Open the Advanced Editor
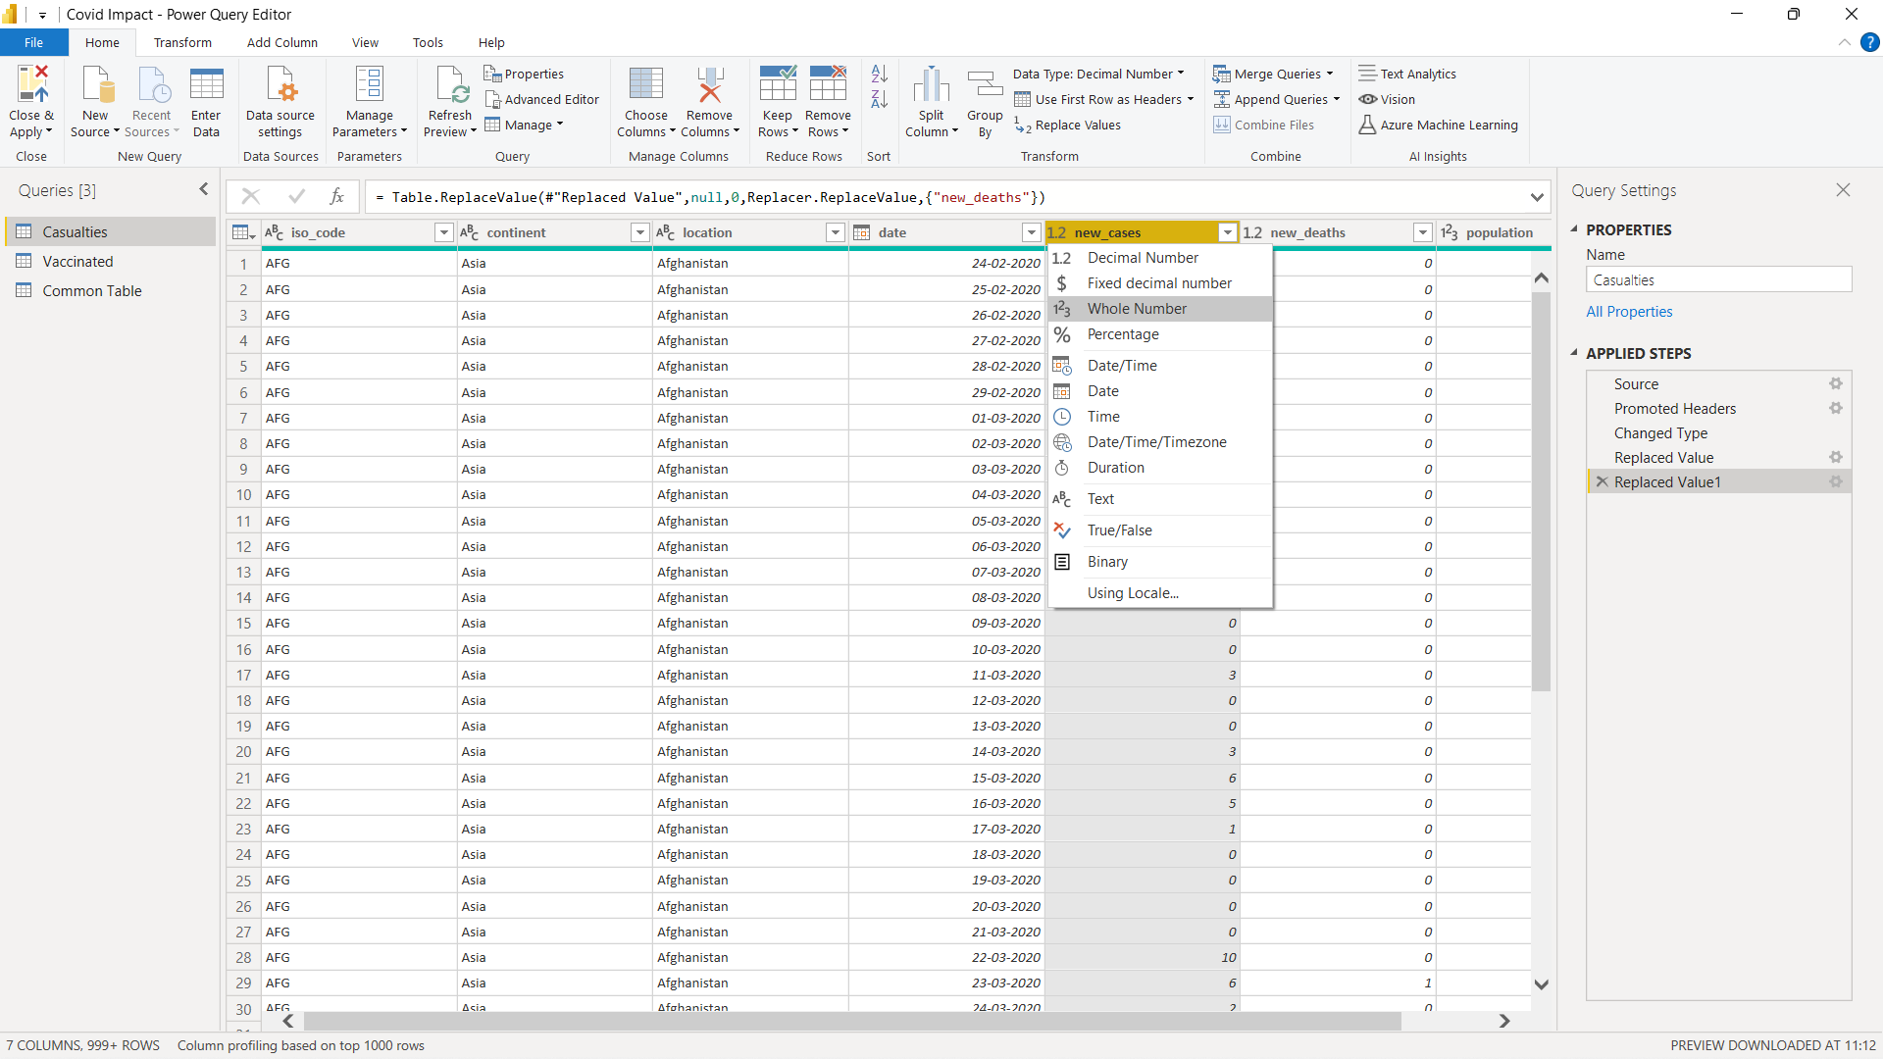The image size is (1883, 1059). [542, 99]
